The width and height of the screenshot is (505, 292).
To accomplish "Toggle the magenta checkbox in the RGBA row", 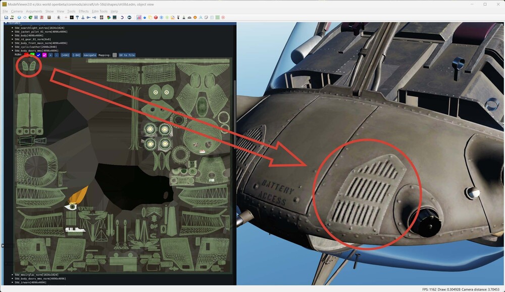I will (x=44, y=55).
